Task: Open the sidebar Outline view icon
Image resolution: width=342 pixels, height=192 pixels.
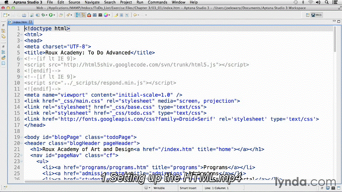Action: [x=3, y=52]
